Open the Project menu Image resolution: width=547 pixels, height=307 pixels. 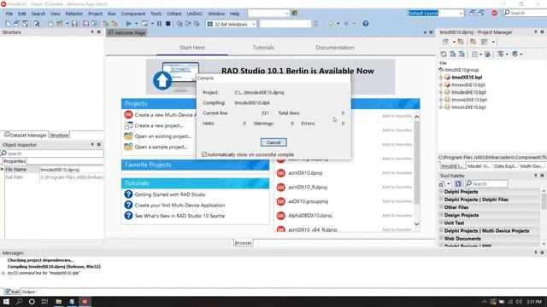point(95,14)
